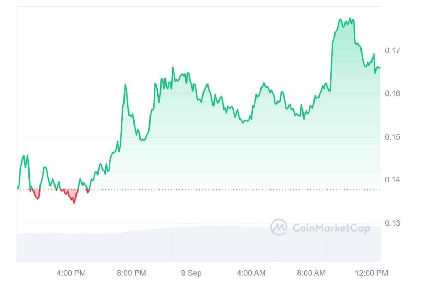Click the starting point of the price line
Screen dimensions: 427x285
point(17,188)
